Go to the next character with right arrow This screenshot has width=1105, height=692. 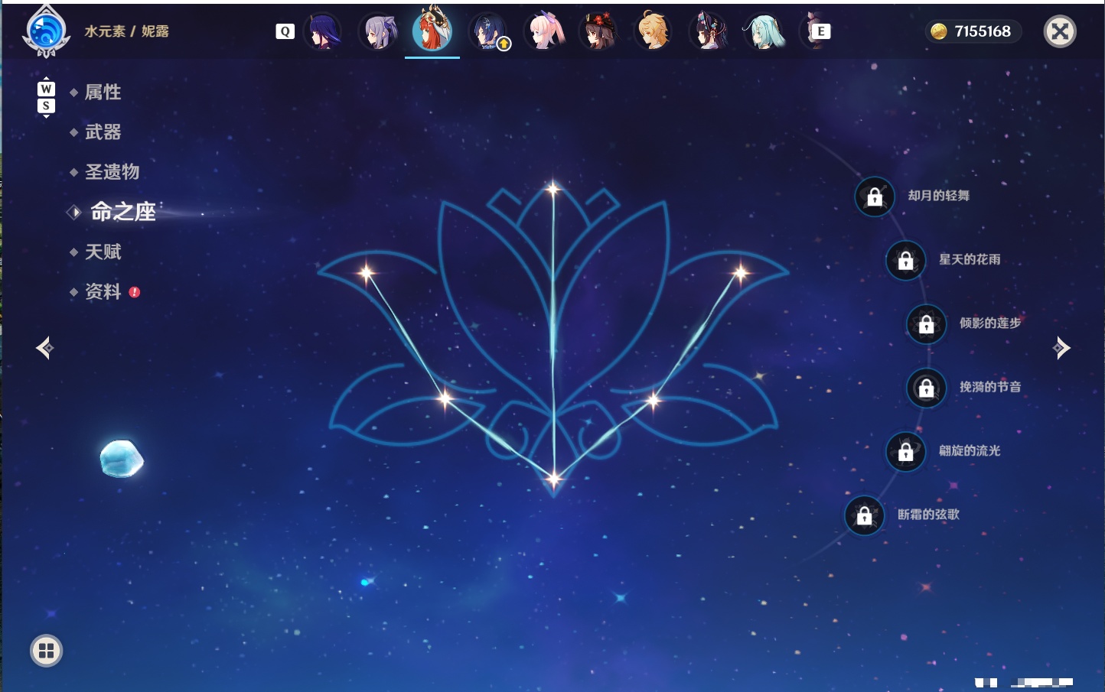tap(1061, 348)
